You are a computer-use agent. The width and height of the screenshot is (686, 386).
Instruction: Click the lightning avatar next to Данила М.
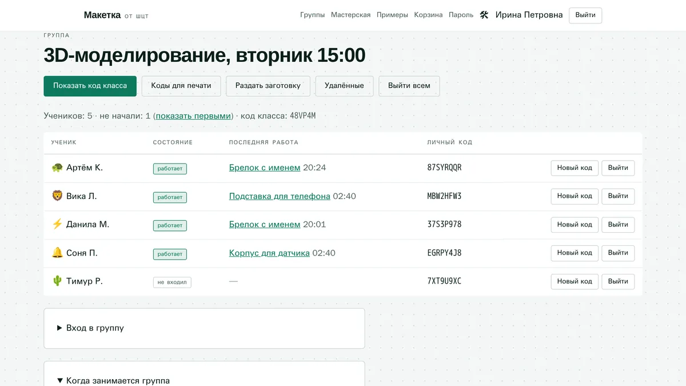57,224
